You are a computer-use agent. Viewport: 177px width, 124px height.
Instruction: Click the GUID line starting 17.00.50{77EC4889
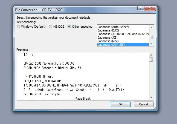(x=61, y=85)
